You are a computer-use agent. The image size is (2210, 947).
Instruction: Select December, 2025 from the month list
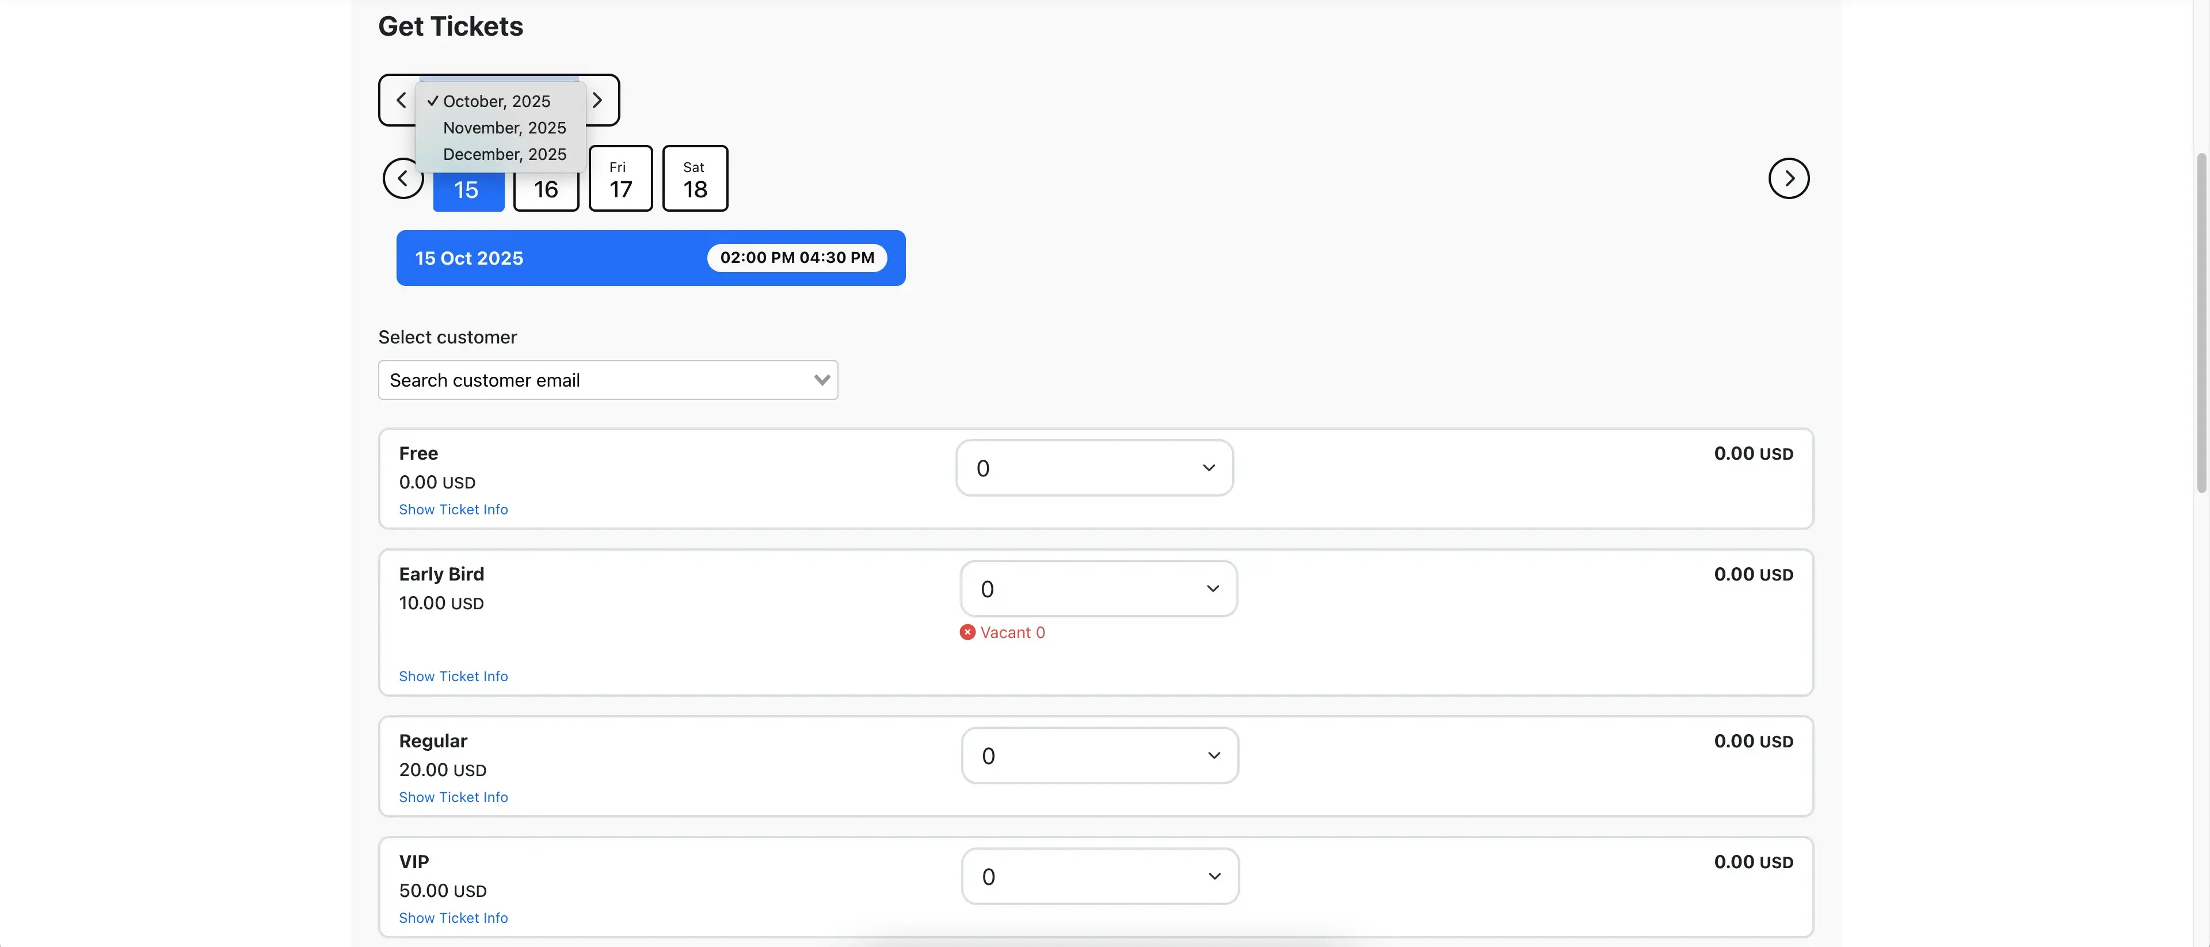pyautogui.click(x=505, y=154)
